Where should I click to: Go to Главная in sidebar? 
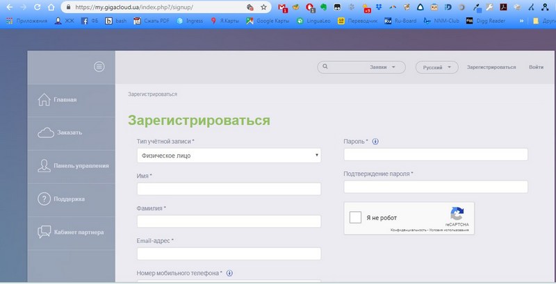tap(72, 100)
